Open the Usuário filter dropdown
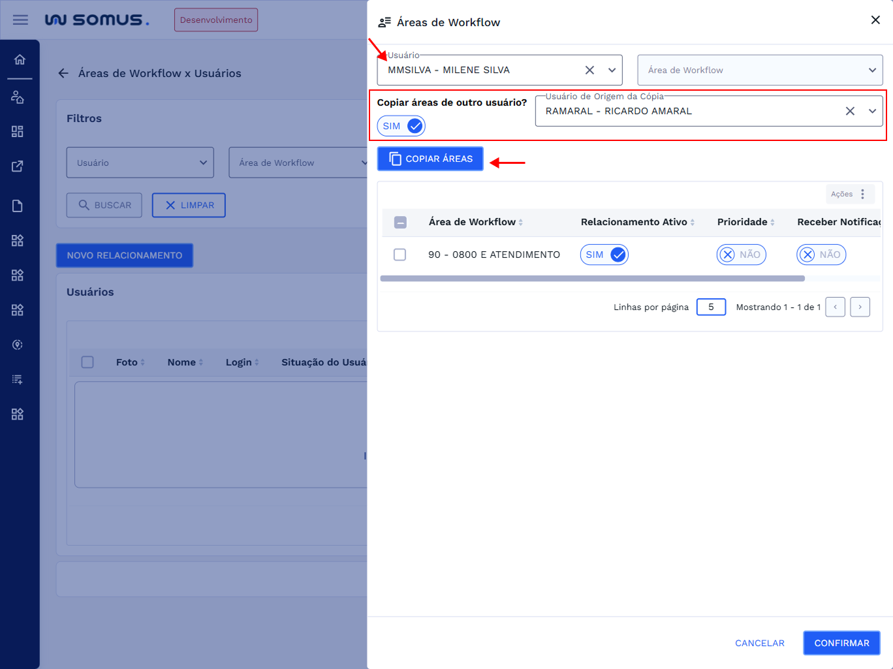The height and width of the screenshot is (669, 893). (x=140, y=163)
